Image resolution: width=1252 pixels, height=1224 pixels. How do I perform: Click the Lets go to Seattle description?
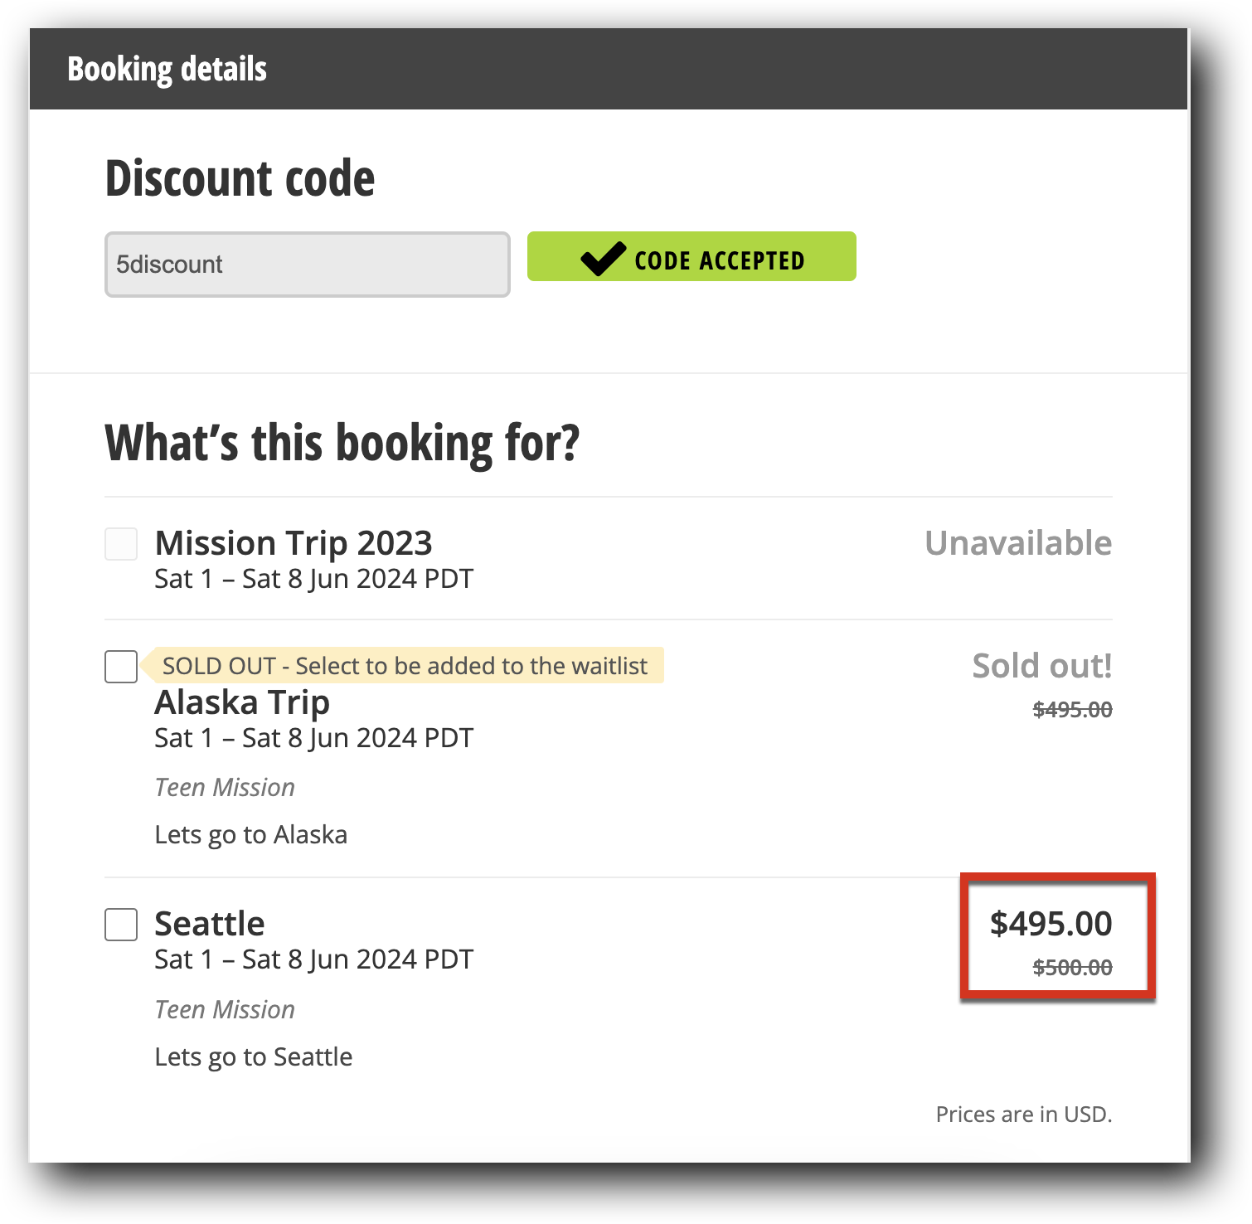tap(253, 1056)
